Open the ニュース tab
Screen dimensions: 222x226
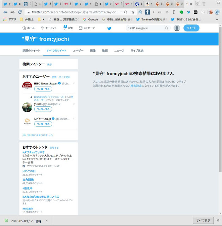[119, 50]
